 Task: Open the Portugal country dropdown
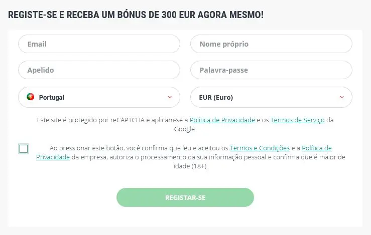[x=99, y=97]
